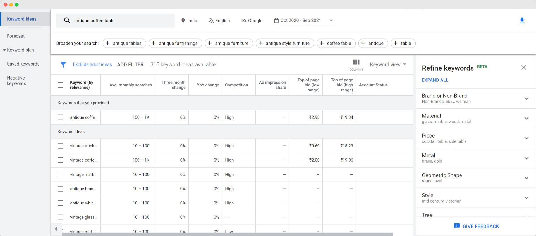Click the English language translate icon

[x=211, y=21]
